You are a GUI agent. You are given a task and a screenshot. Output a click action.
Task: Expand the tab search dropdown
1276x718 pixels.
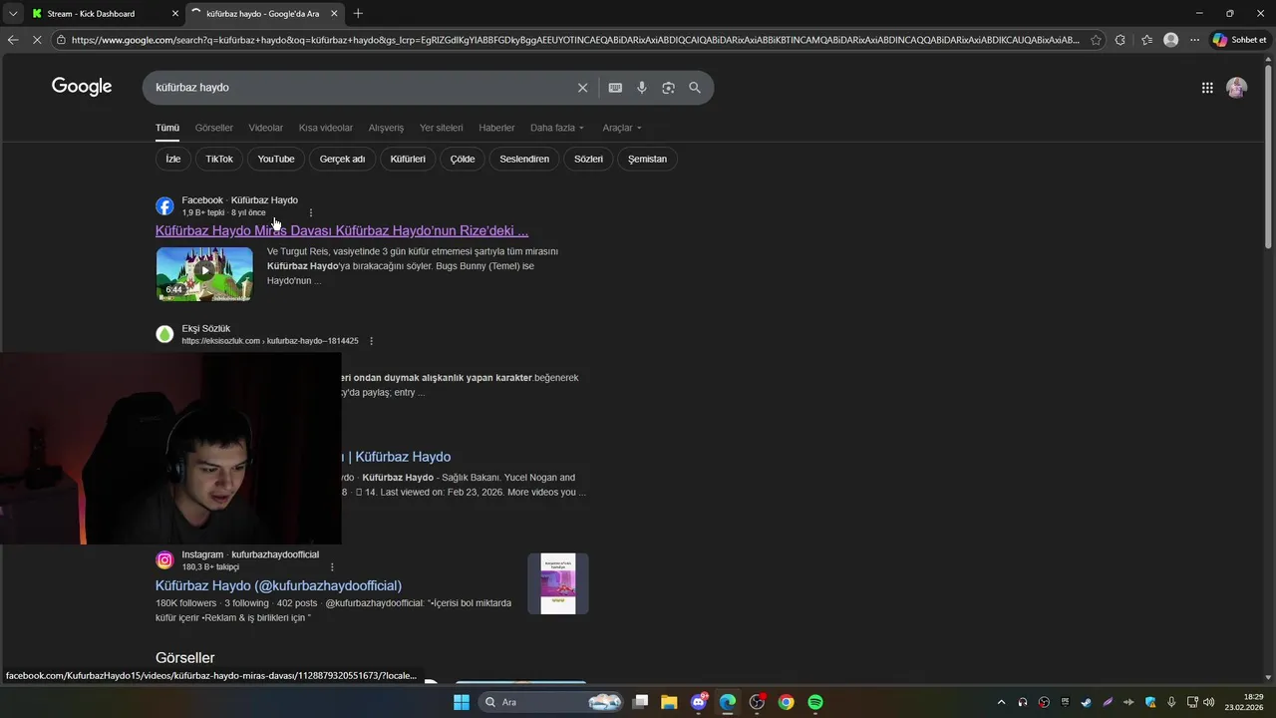[13, 14]
